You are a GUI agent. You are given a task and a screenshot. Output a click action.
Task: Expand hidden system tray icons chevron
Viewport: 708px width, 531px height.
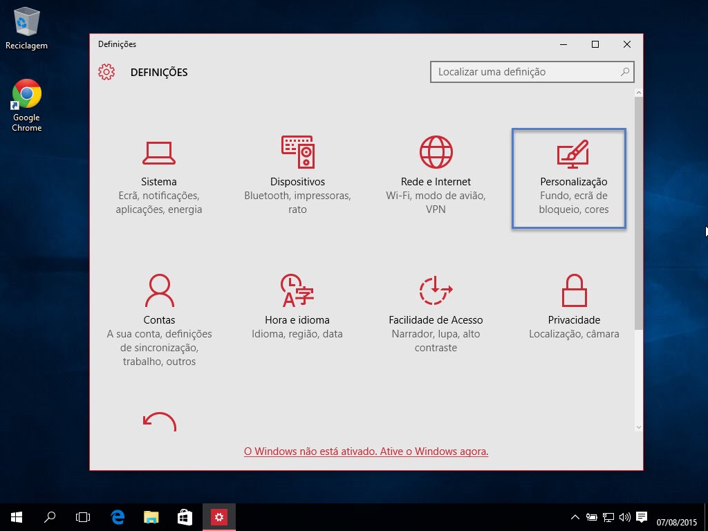[x=575, y=517]
